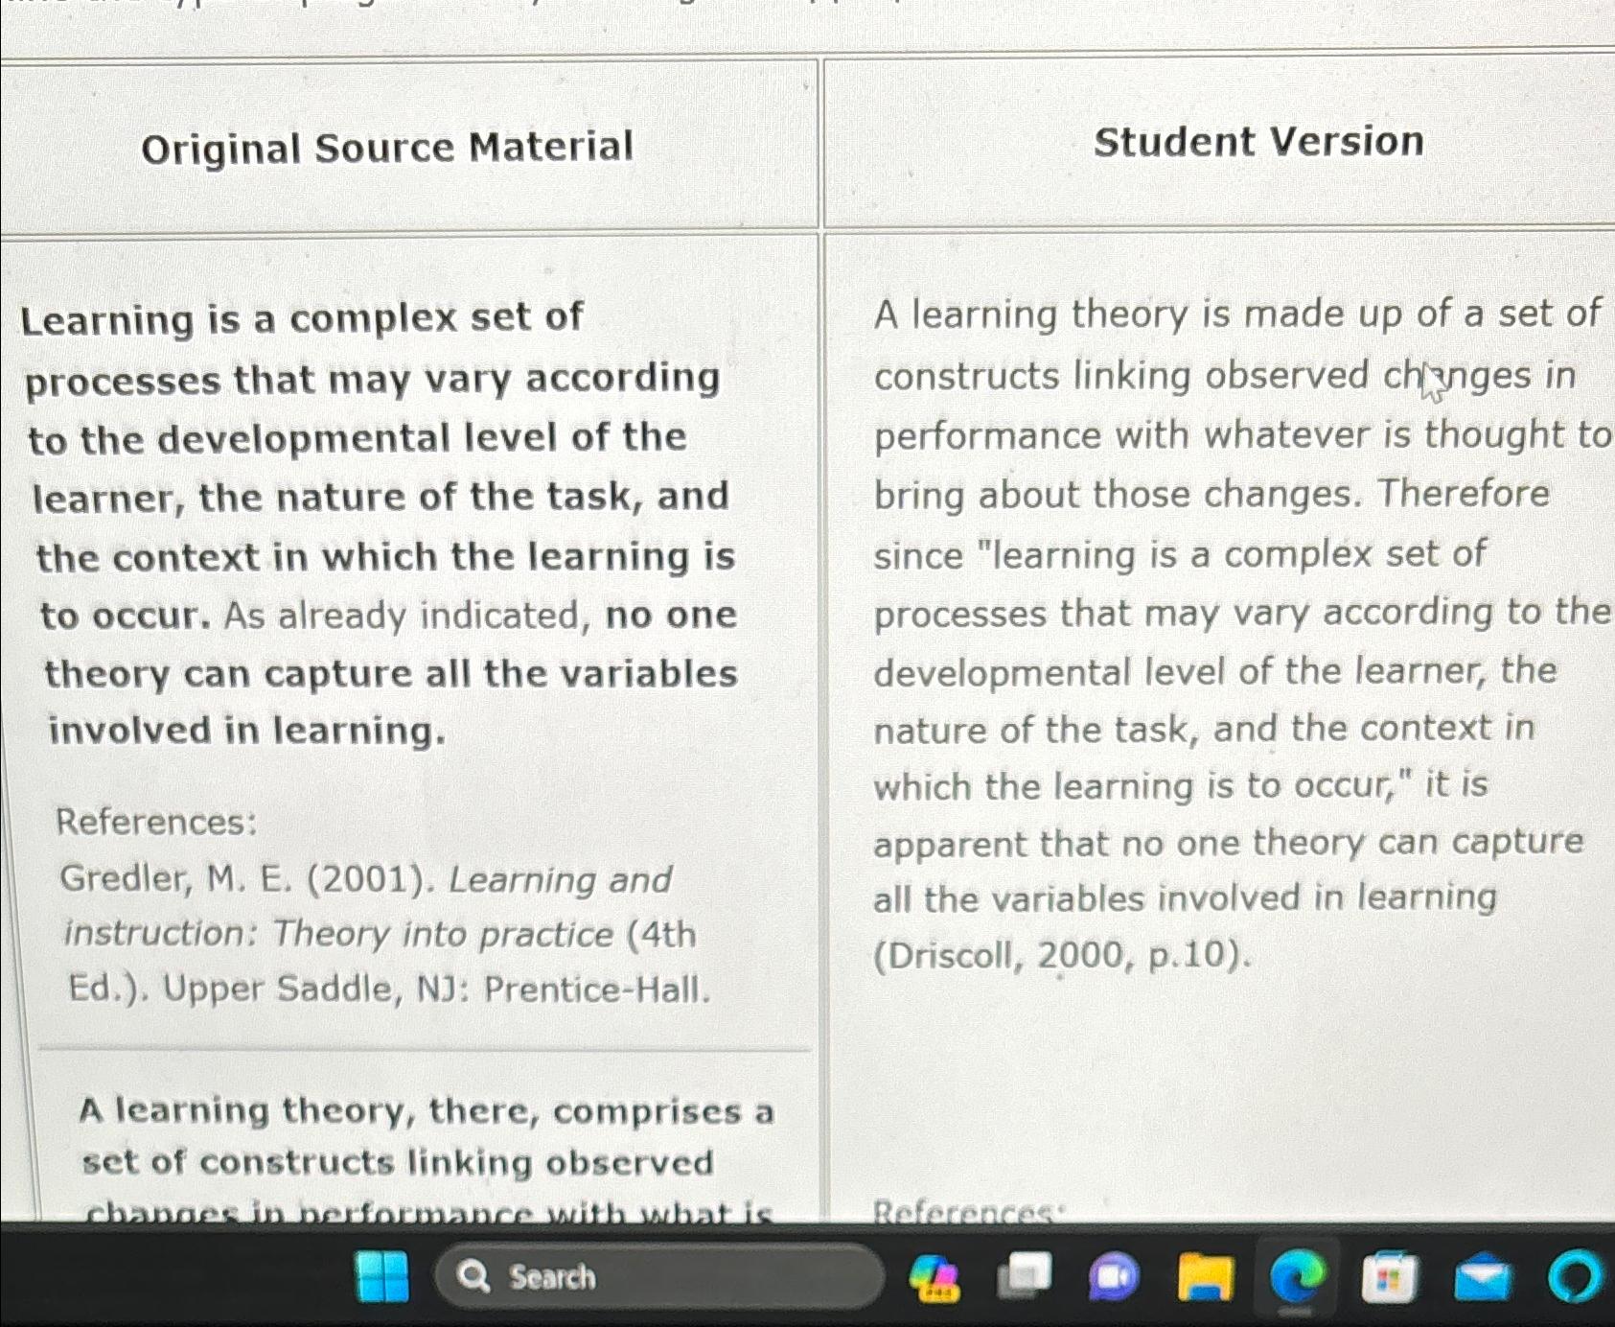Click the Driscoll 2000 citation
The image size is (1615, 1327).
pos(1059,954)
